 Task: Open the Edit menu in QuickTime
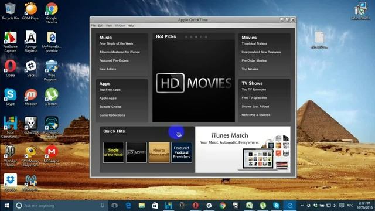pos(100,26)
